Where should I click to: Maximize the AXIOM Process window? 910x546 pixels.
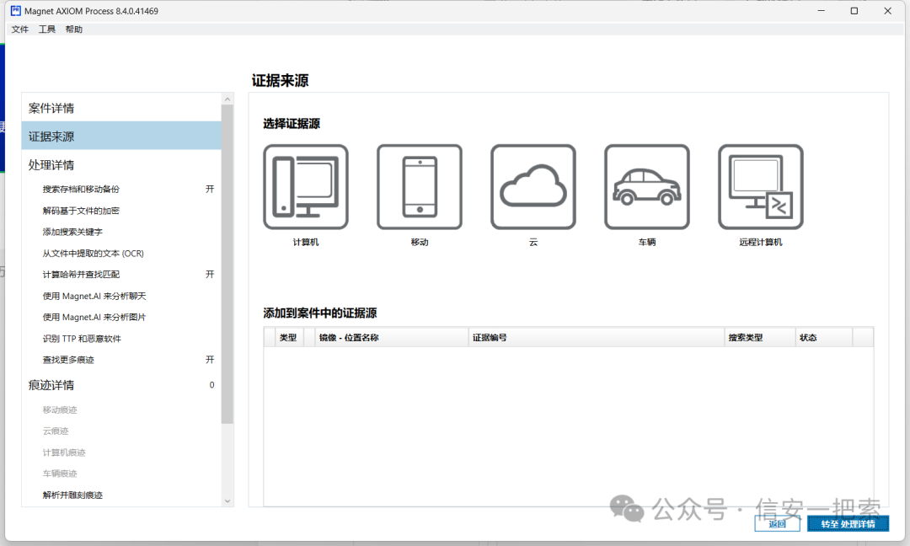point(854,10)
